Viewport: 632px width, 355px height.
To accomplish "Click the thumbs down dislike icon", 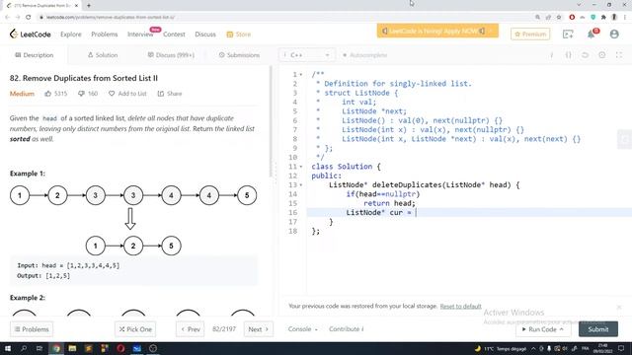I will click(x=81, y=94).
